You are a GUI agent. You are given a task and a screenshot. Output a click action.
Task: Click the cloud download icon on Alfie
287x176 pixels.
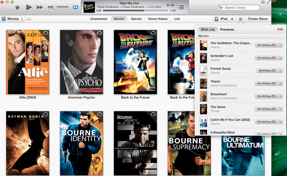pos(46,33)
